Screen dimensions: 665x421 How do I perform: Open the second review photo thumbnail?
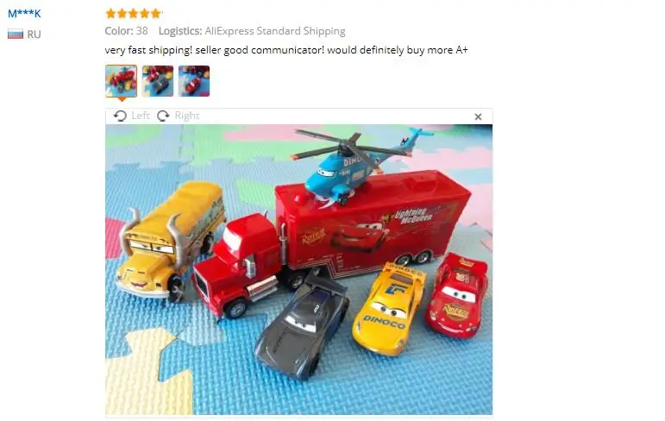click(158, 81)
